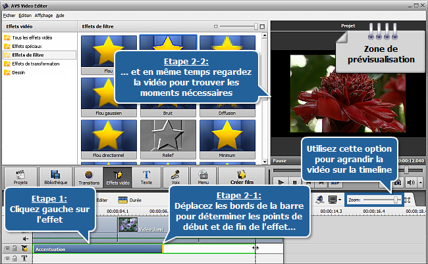The height and width of the screenshot is (264, 428).
Task: Click the small thumbnails icon
Action: [x=215, y=27]
